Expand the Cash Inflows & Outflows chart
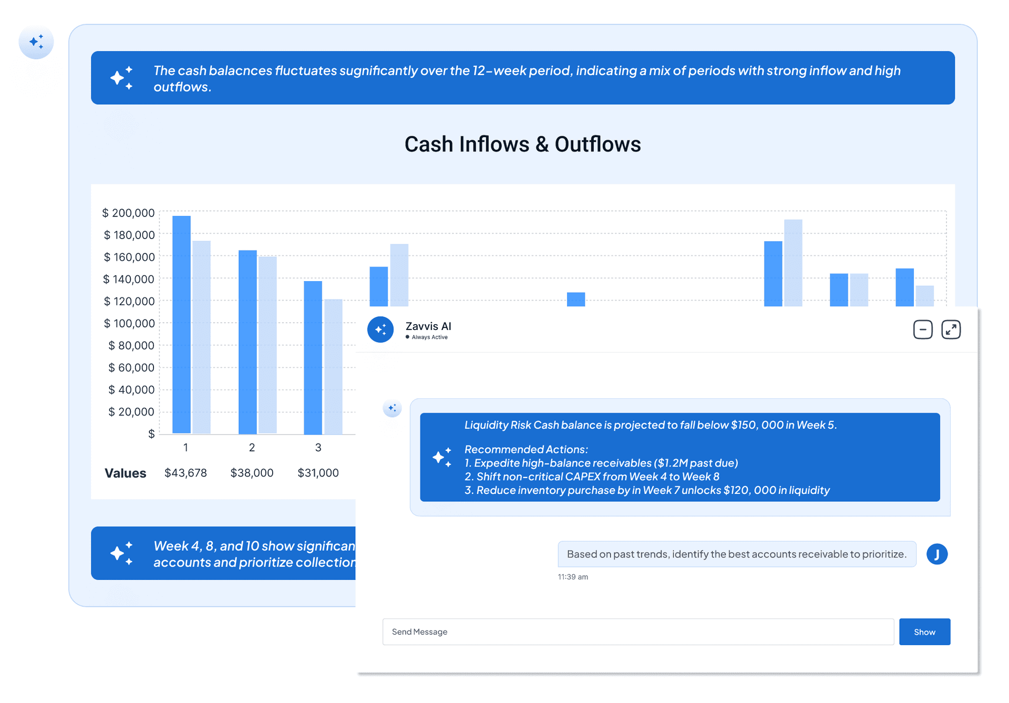1009x703 pixels. click(x=523, y=144)
